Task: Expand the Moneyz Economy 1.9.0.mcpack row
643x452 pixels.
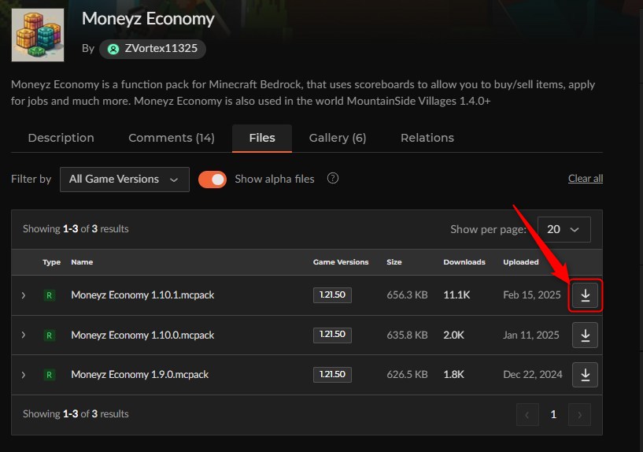Action: 24,375
